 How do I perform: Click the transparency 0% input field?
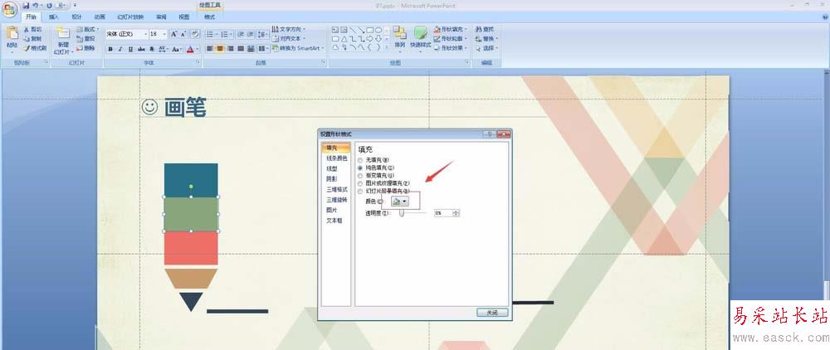tap(443, 212)
